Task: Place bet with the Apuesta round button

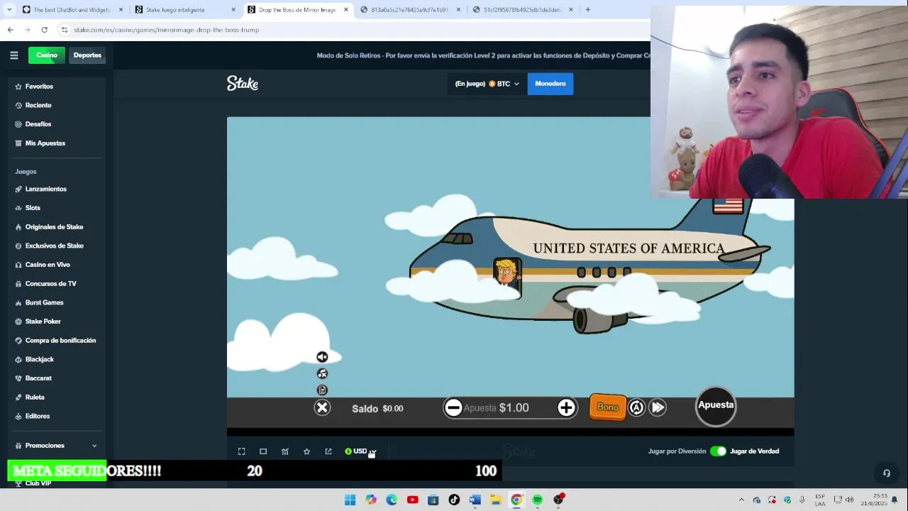Action: 716,405
